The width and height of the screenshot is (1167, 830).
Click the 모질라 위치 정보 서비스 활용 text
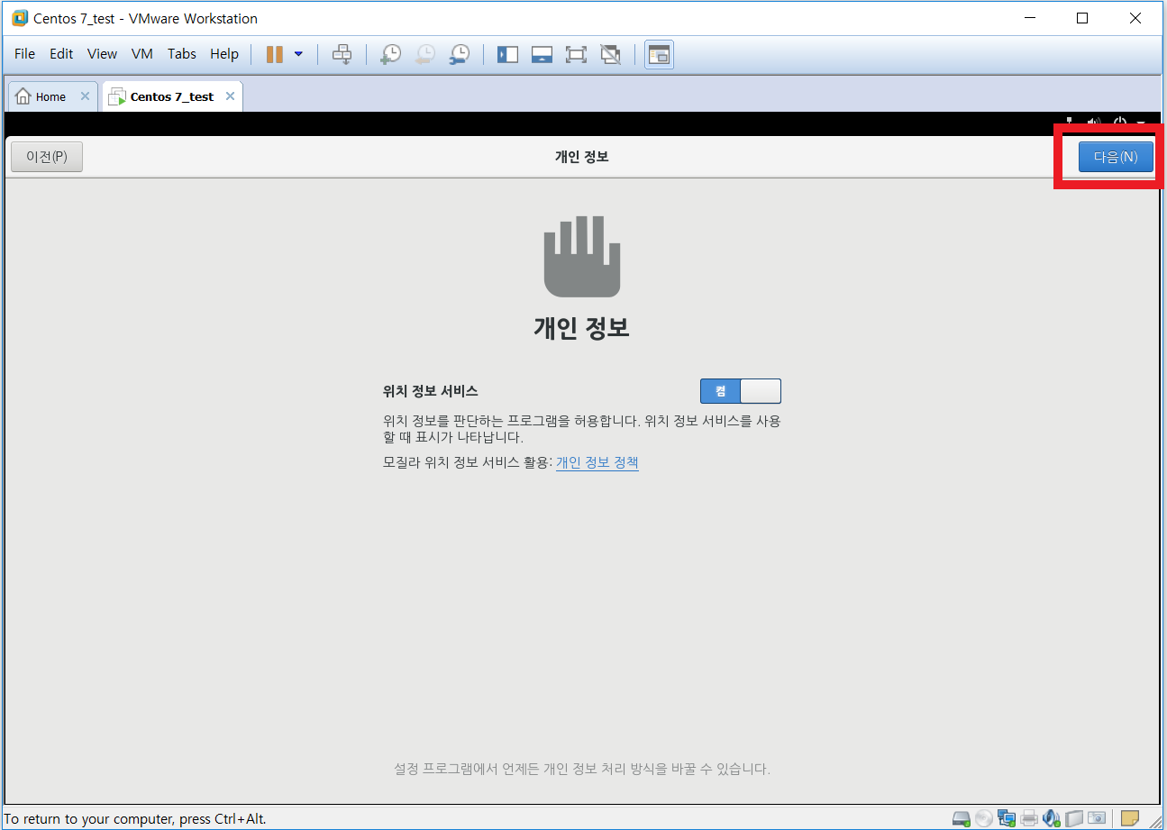tap(467, 462)
